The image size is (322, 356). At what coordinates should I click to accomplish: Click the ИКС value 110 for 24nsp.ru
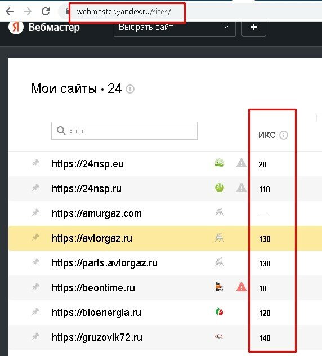click(265, 189)
